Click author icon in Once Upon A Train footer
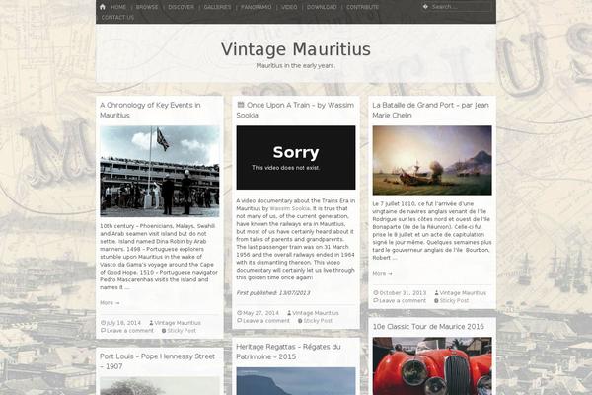This screenshot has width=592, height=395. pos(289,313)
